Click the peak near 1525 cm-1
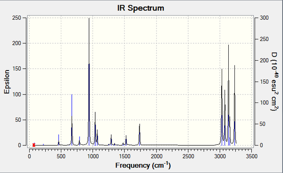 pos(126,140)
